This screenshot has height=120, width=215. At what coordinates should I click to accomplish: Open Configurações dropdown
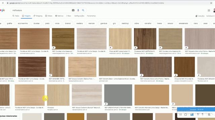(79, 16)
